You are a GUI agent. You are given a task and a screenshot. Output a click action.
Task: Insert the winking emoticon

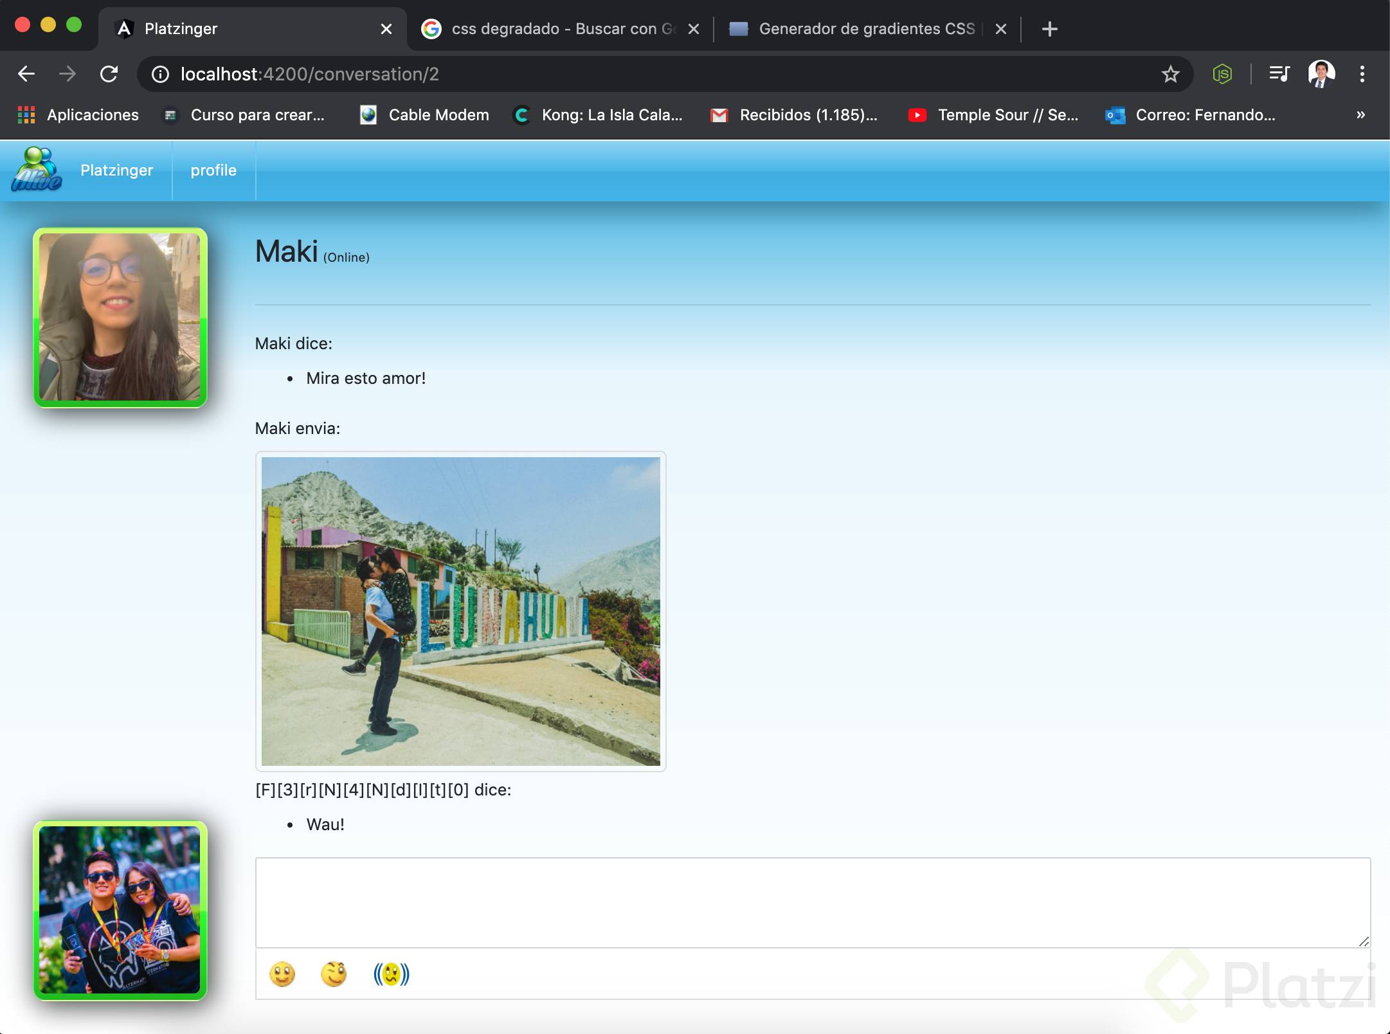[334, 974]
